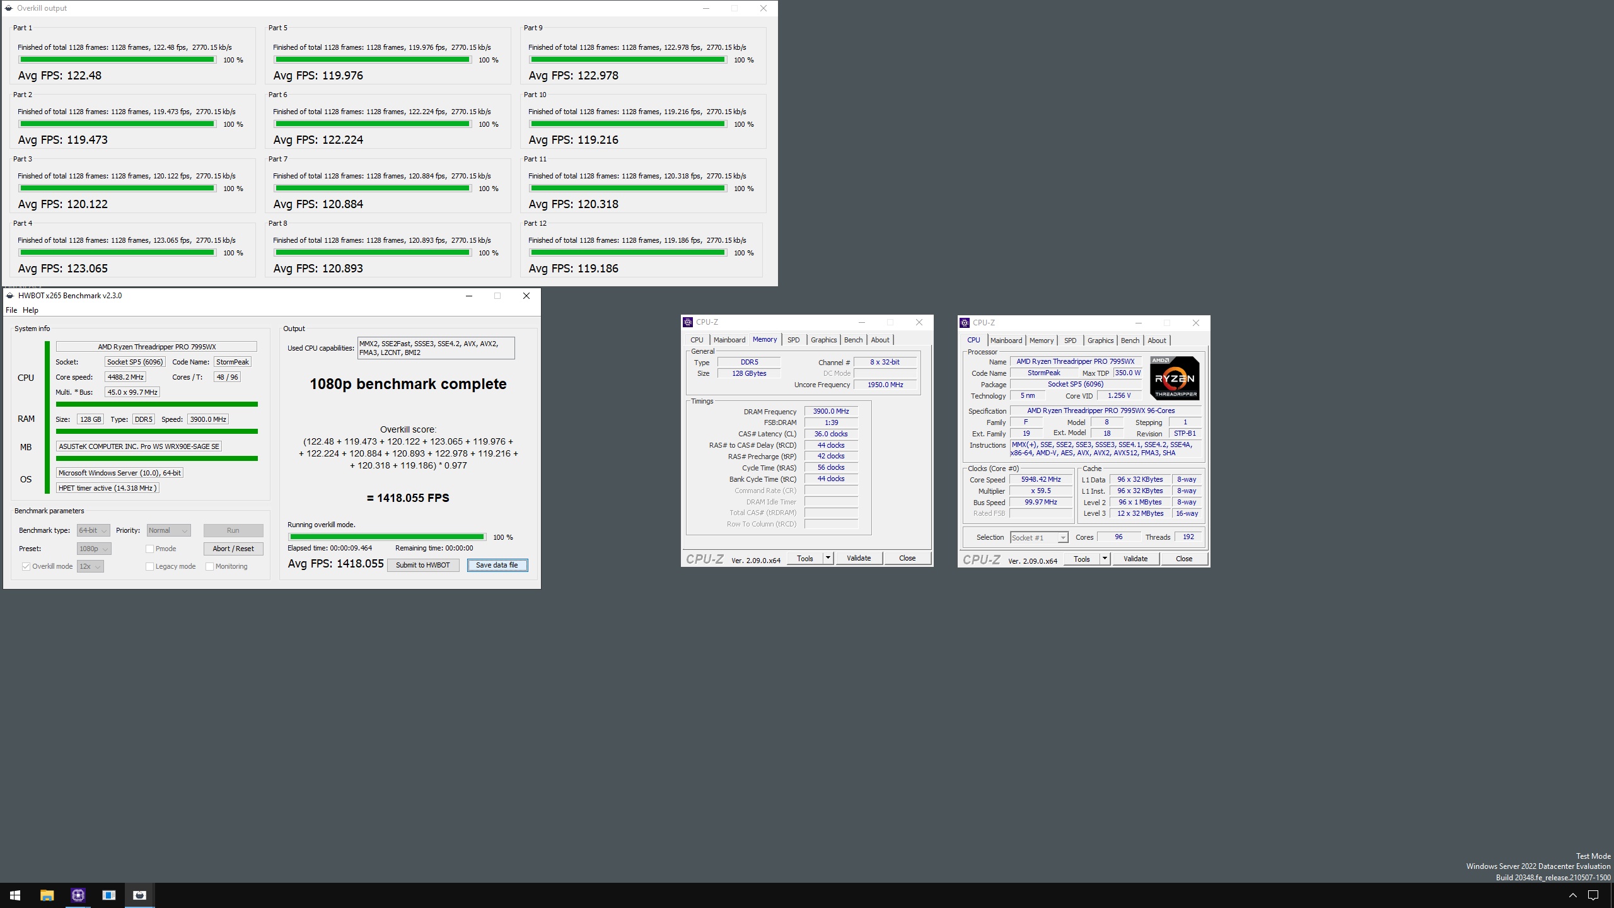Click Validate in CPU-Z Memory window

pos(859,558)
